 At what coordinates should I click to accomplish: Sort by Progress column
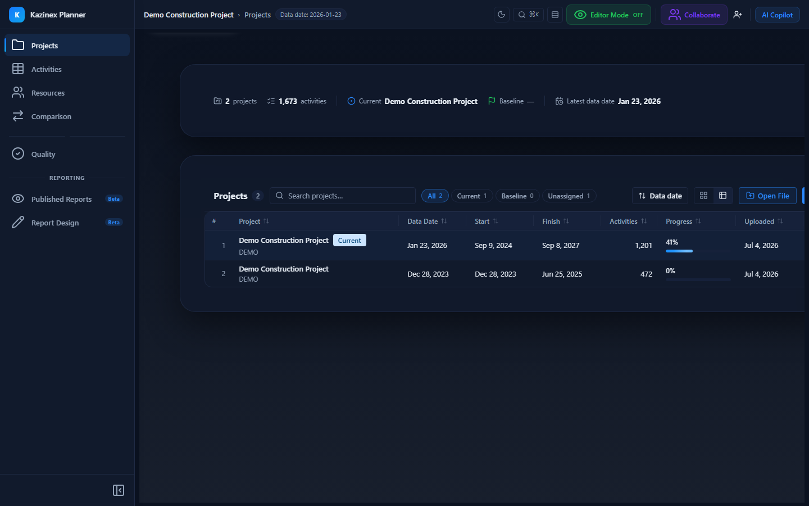click(684, 222)
